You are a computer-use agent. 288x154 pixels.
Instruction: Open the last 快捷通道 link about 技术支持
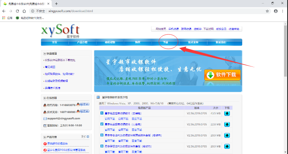click(52, 88)
